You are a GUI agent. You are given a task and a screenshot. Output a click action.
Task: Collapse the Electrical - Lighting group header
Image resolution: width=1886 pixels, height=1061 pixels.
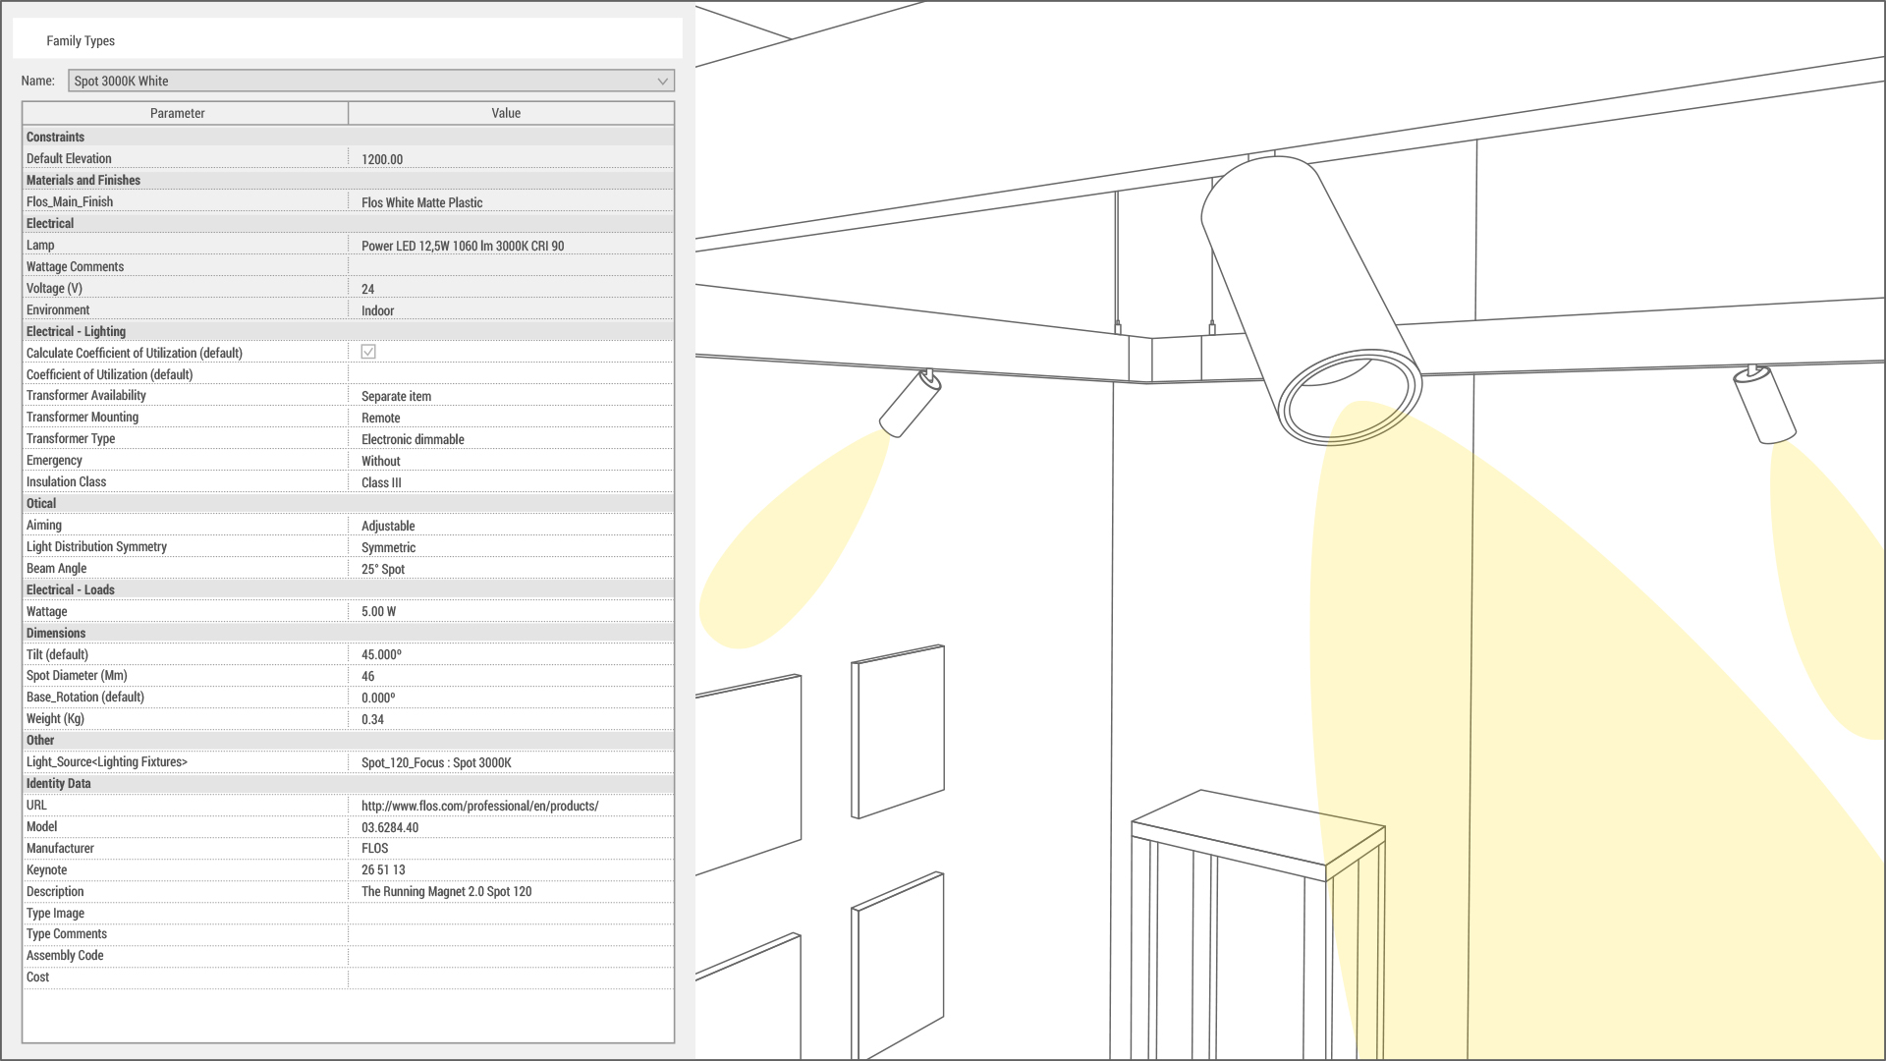click(77, 331)
